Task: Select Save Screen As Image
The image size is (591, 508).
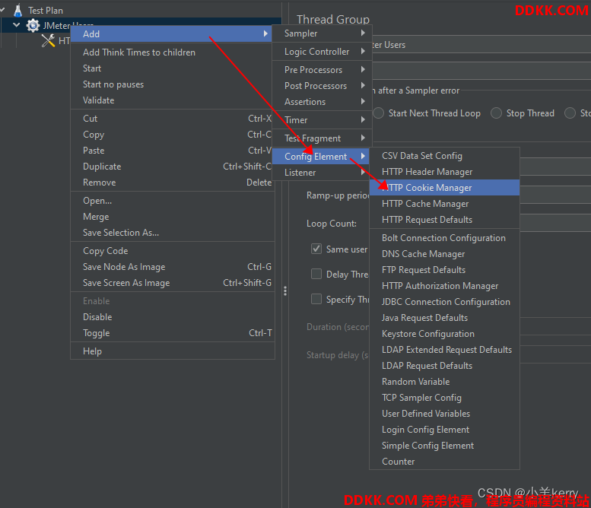Action: click(x=172, y=283)
